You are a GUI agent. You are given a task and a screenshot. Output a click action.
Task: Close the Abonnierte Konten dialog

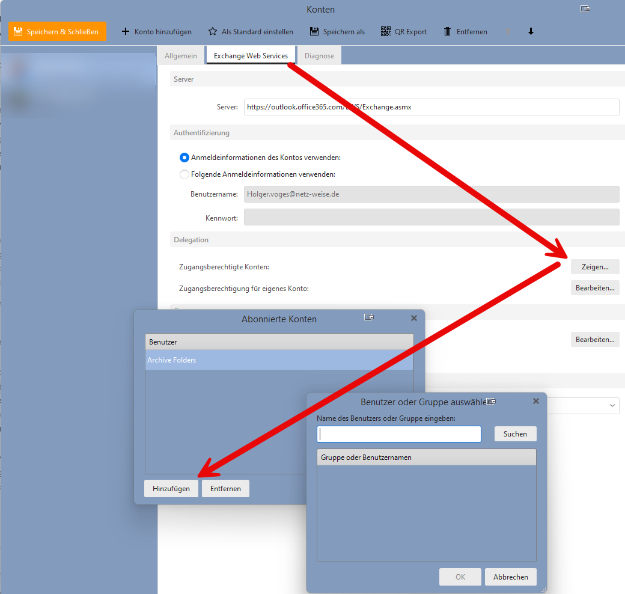coord(413,318)
